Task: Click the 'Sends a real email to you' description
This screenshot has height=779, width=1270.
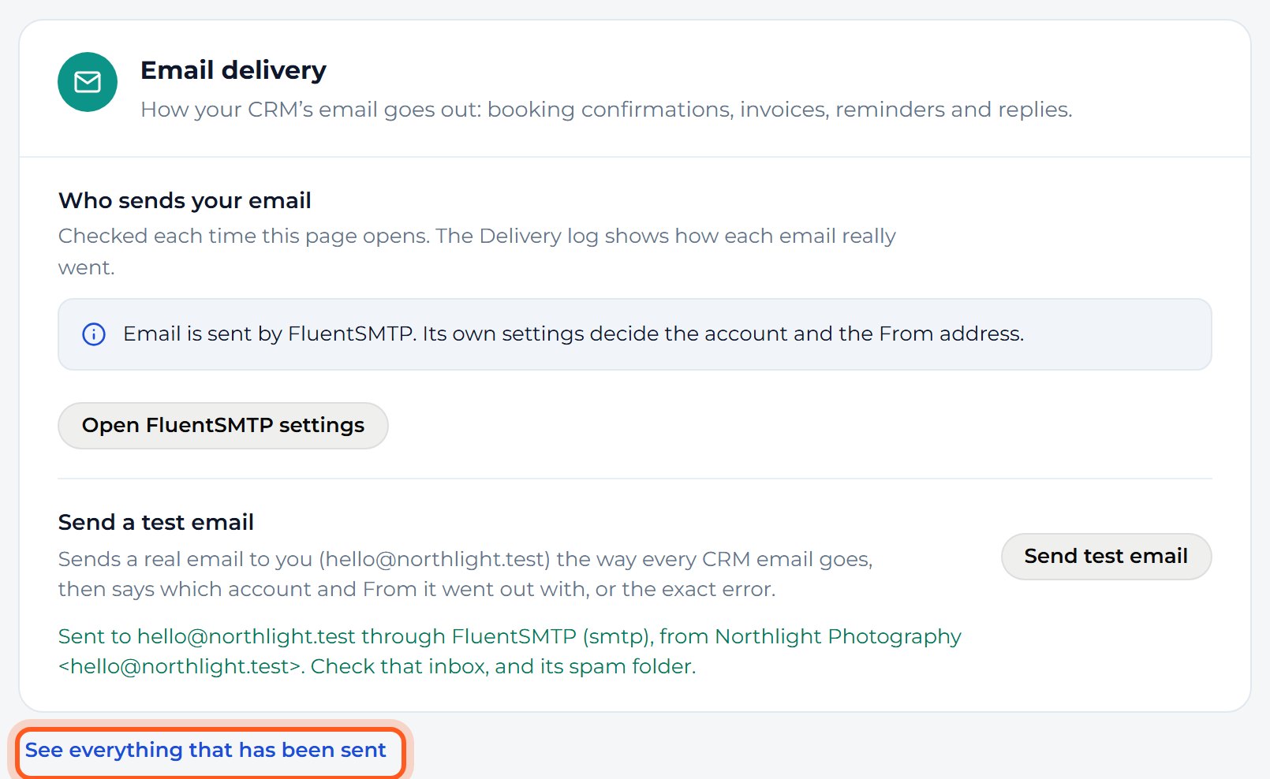Action: pyautogui.click(x=465, y=574)
